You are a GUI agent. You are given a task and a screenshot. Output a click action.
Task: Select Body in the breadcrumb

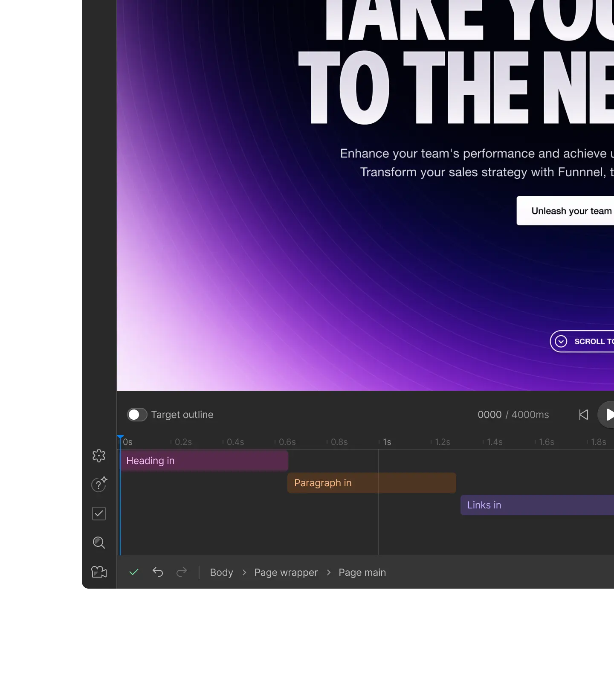point(221,572)
